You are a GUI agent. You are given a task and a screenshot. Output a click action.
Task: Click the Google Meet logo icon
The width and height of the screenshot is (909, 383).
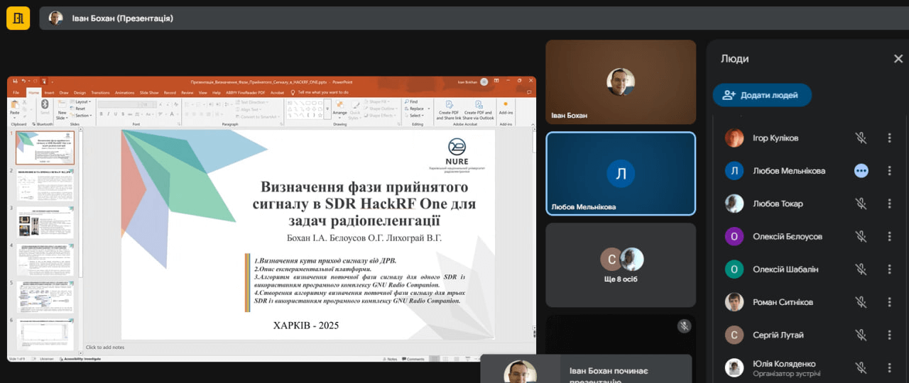tap(18, 18)
